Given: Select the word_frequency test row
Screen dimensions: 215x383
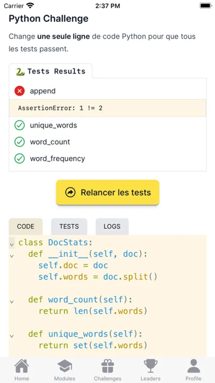Looking at the screenshot, I should click(x=108, y=159).
